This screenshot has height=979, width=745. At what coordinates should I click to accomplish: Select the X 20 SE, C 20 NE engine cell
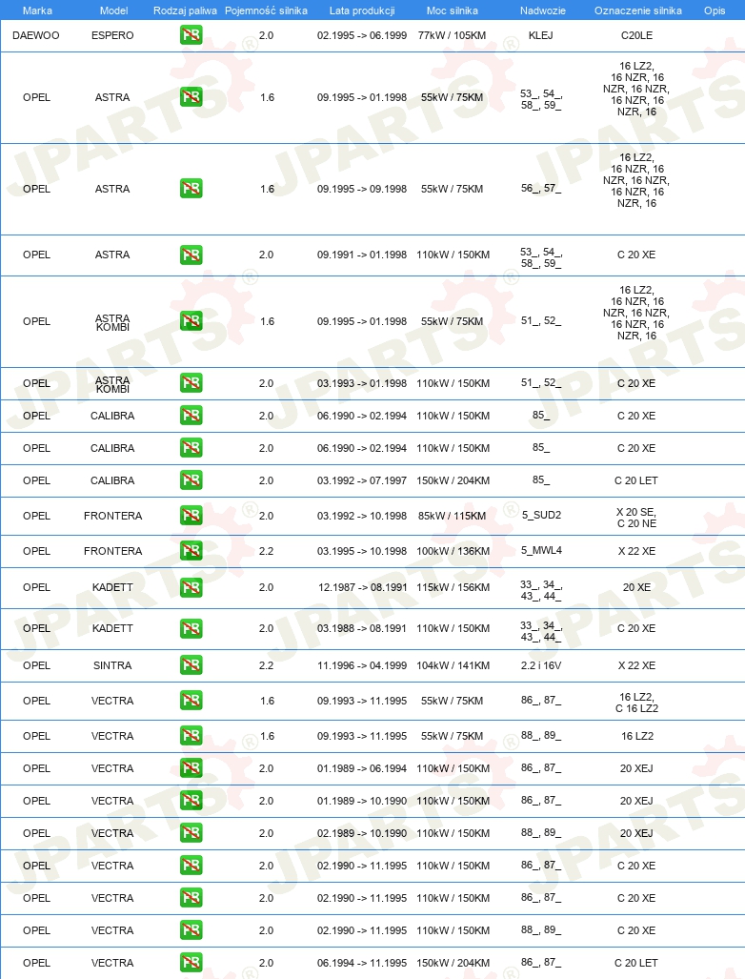[x=636, y=518]
